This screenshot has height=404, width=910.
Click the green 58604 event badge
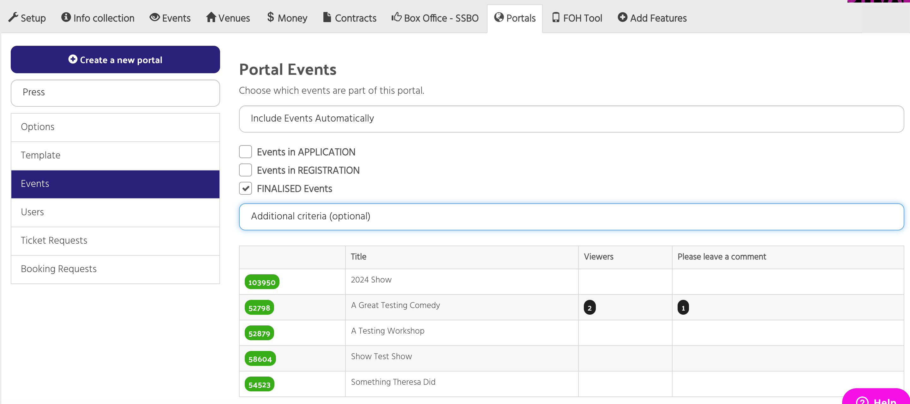[260, 359]
